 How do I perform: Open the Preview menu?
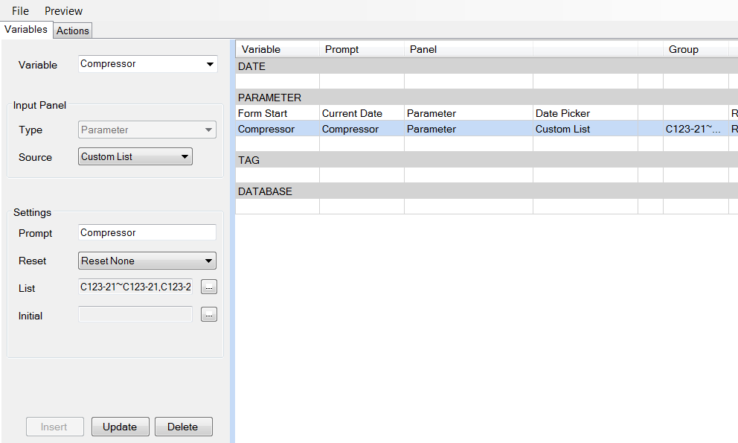click(63, 11)
